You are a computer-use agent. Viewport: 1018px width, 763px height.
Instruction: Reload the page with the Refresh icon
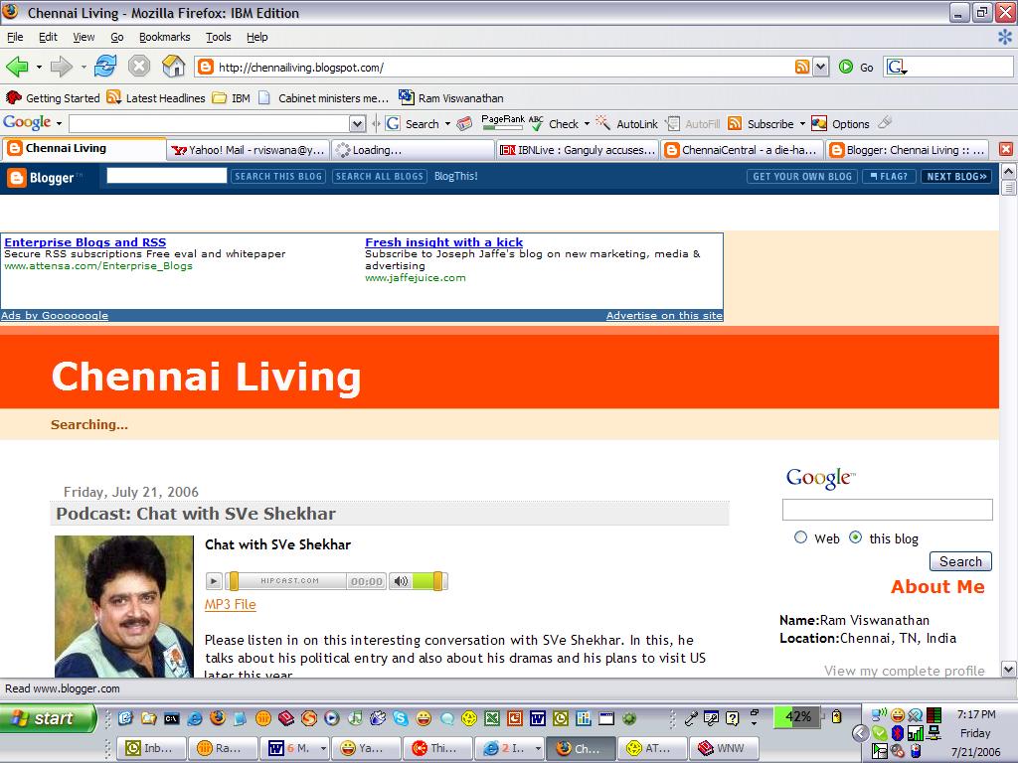[105, 67]
